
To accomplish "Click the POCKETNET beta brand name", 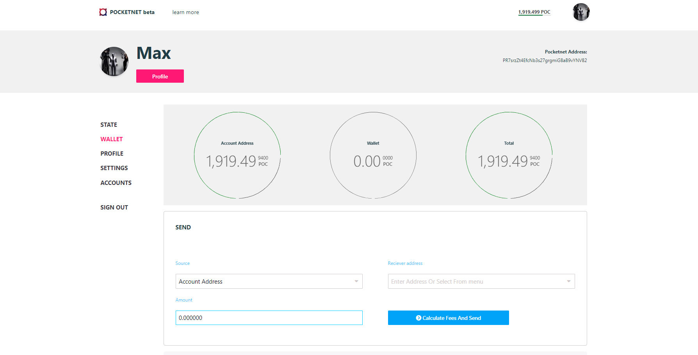I will (132, 12).
